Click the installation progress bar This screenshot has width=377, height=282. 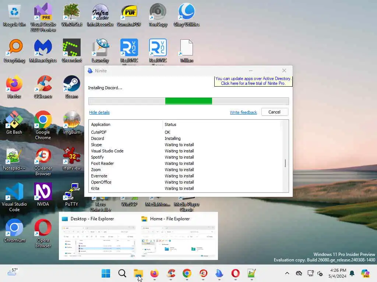pyautogui.click(x=188, y=101)
